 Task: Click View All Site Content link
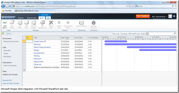[11, 83]
